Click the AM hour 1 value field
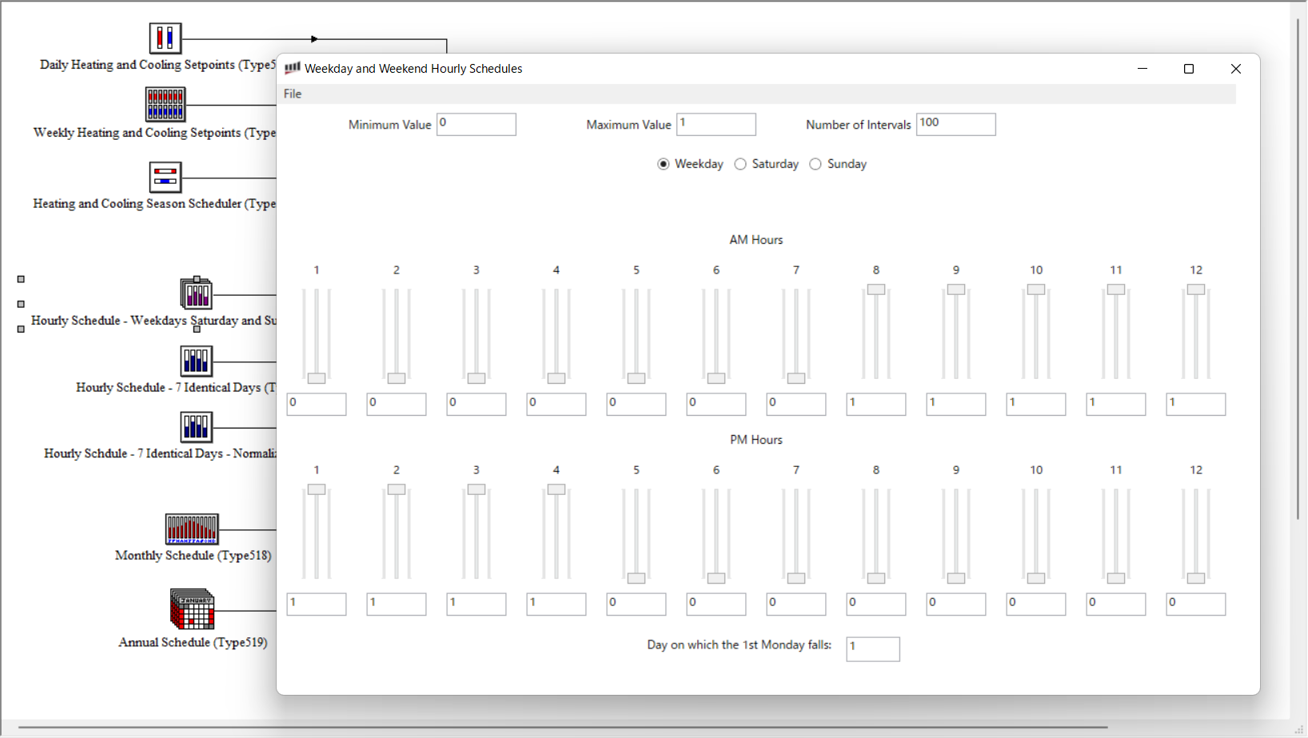Image resolution: width=1308 pixels, height=738 pixels. point(317,405)
